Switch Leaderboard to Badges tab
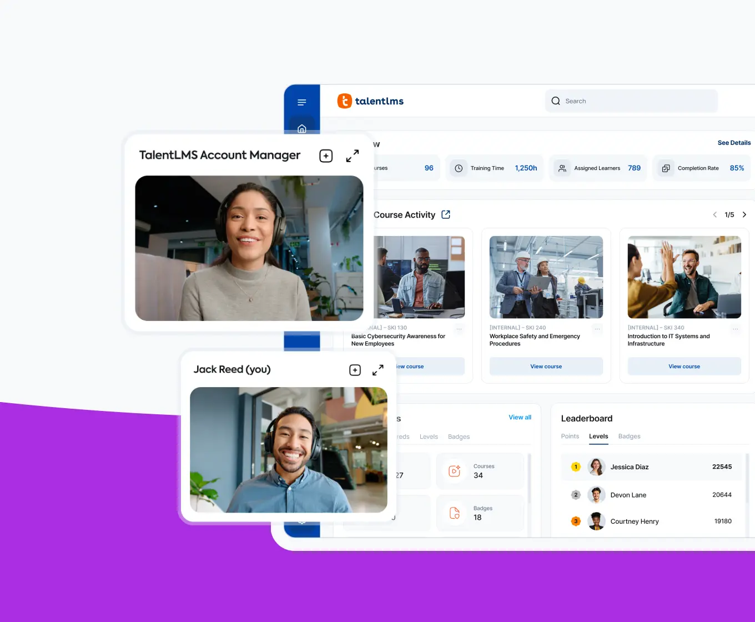The height and width of the screenshot is (622, 755). 629,437
